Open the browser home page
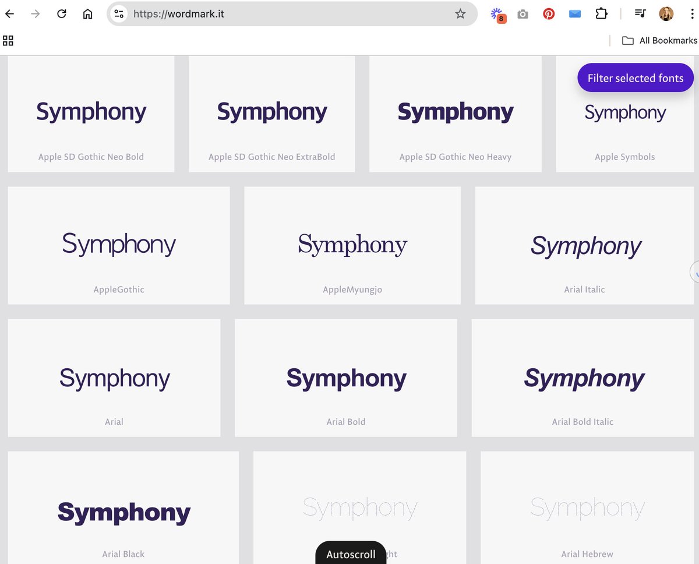The width and height of the screenshot is (699, 564). 87,14
